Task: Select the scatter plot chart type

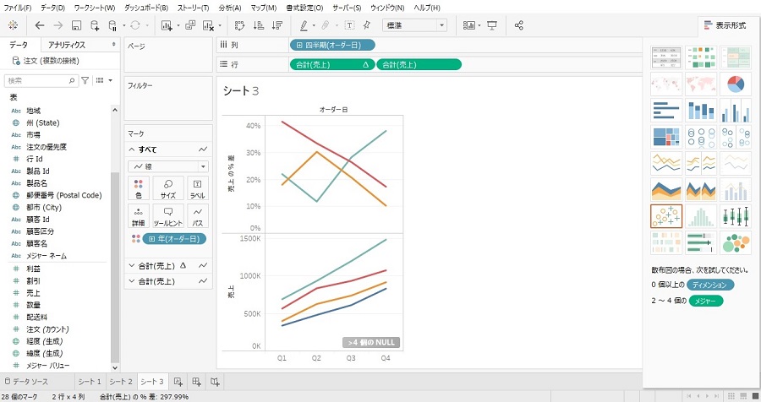Action: [666, 217]
